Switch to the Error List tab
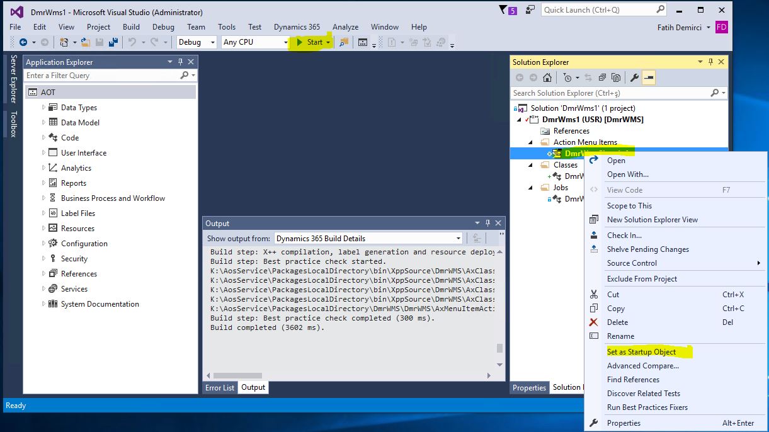 click(220, 387)
